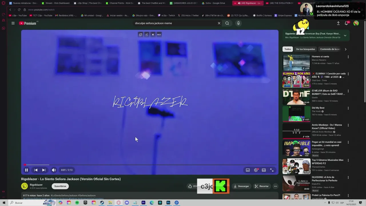This screenshot has height=206, width=366.
Task: Open 'BotRix | Sorteos' bookmark
Action: tap(262, 15)
